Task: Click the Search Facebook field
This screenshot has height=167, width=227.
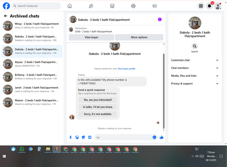Action: (x=36, y=6)
